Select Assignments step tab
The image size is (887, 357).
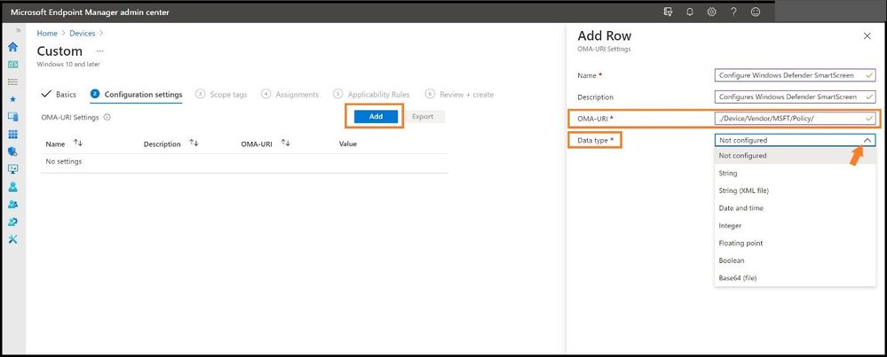coord(289,94)
